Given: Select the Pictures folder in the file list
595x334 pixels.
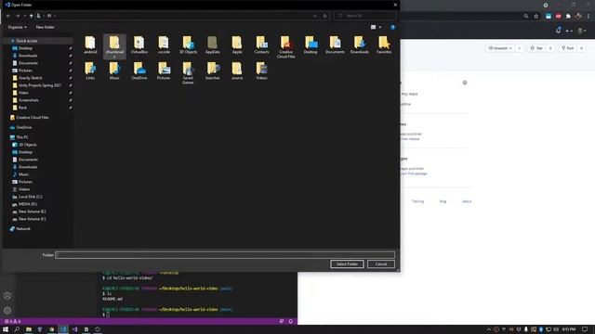Looking at the screenshot, I should pos(164,71).
